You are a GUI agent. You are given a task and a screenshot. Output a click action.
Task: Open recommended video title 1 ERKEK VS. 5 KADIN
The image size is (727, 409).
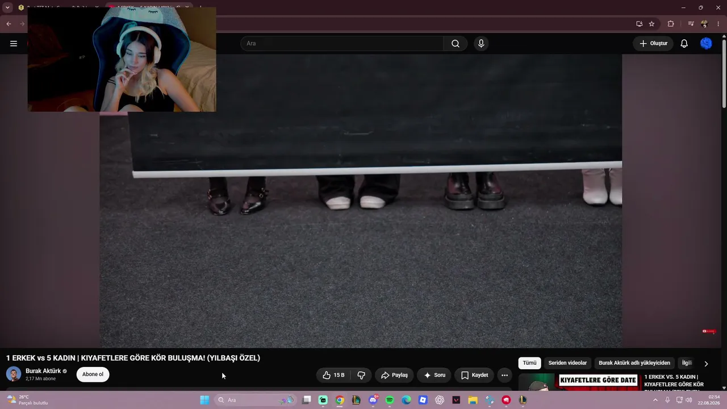(x=674, y=382)
